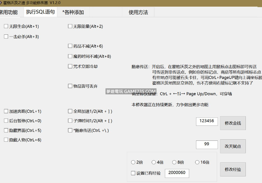Click the 改天赋点 button
Screen dimensions: 262x183
233,146
